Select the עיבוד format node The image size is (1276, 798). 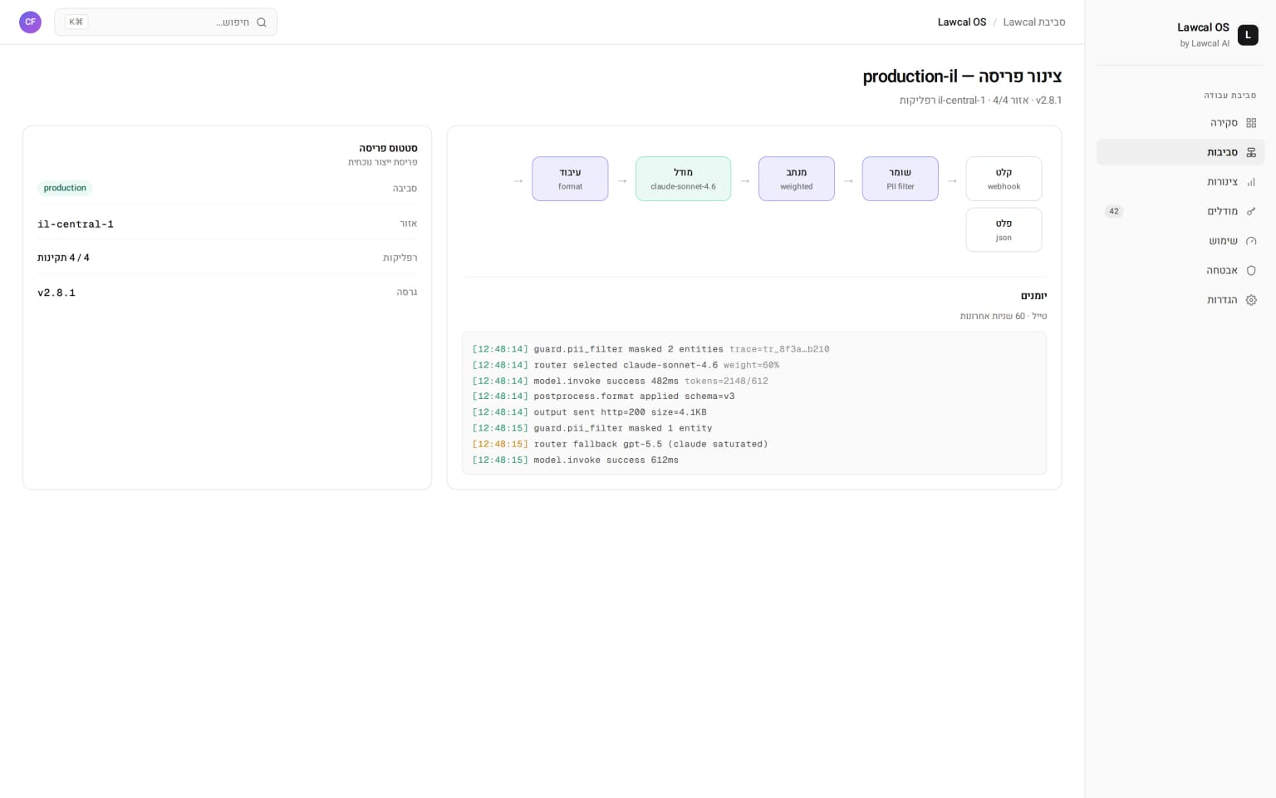(570, 179)
